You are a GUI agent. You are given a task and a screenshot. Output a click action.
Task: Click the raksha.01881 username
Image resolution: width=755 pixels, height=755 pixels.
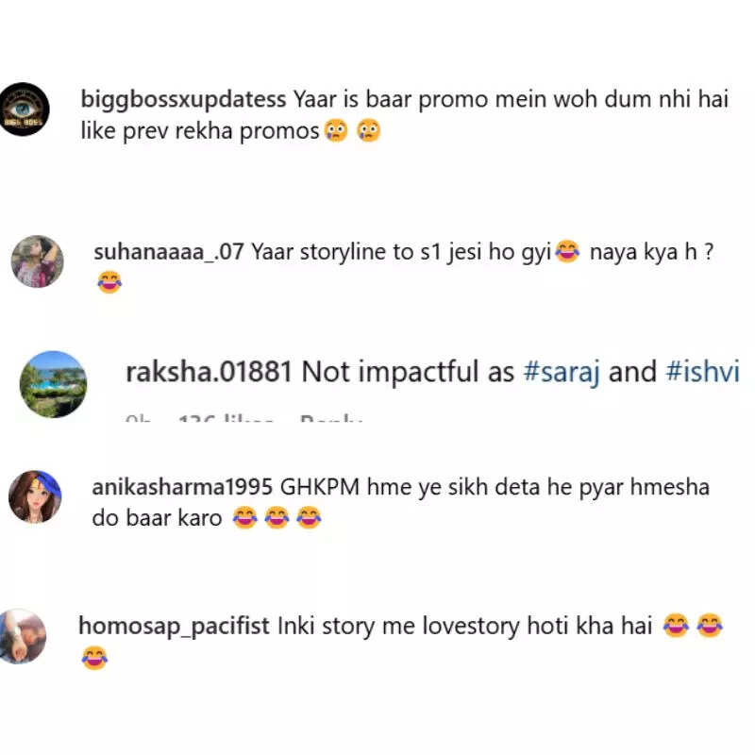pos(209,372)
